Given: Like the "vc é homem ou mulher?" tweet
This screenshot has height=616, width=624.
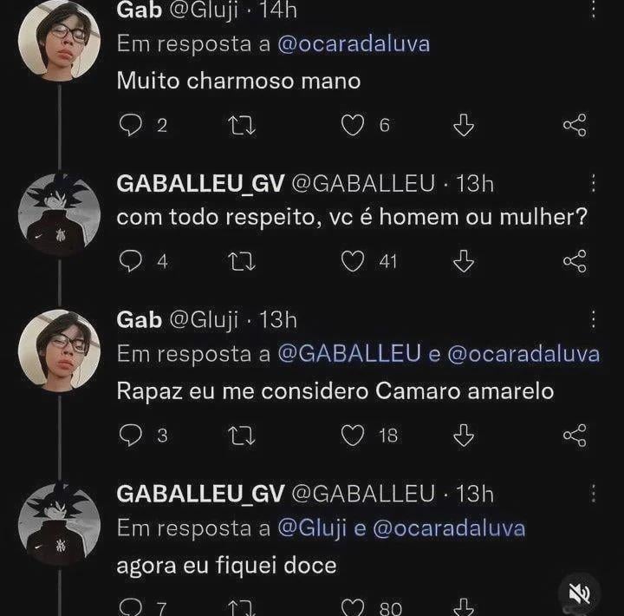Looking at the screenshot, I should pos(352,261).
